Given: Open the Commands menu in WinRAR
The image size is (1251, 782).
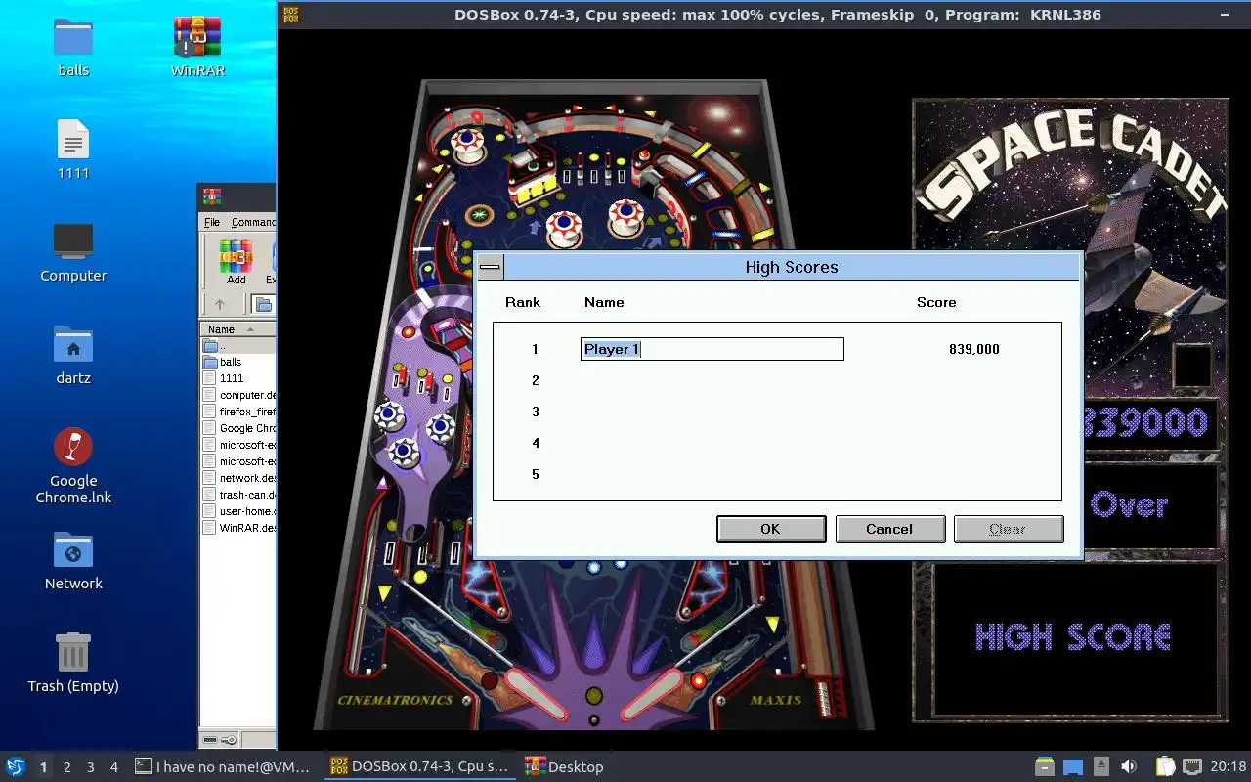Looking at the screenshot, I should coord(253,223).
